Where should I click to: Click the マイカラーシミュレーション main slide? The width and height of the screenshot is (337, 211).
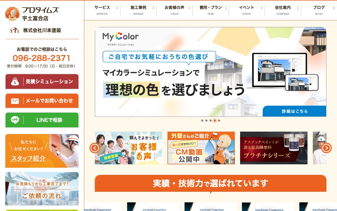point(211,72)
